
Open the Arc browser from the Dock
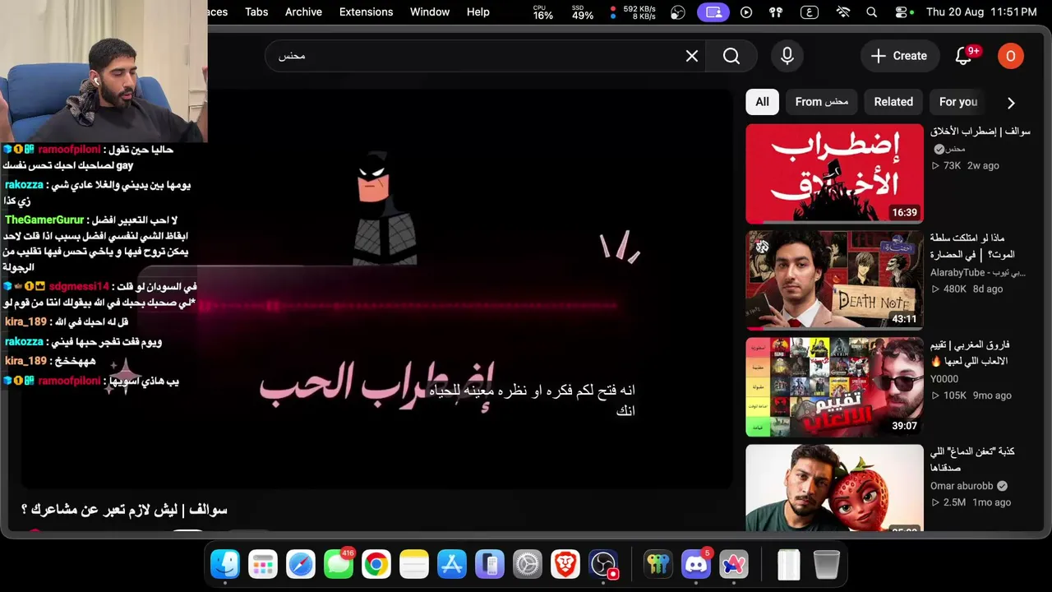point(734,564)
